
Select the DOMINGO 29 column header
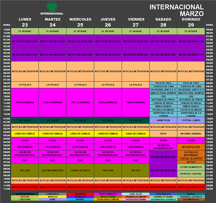[191, 22]
